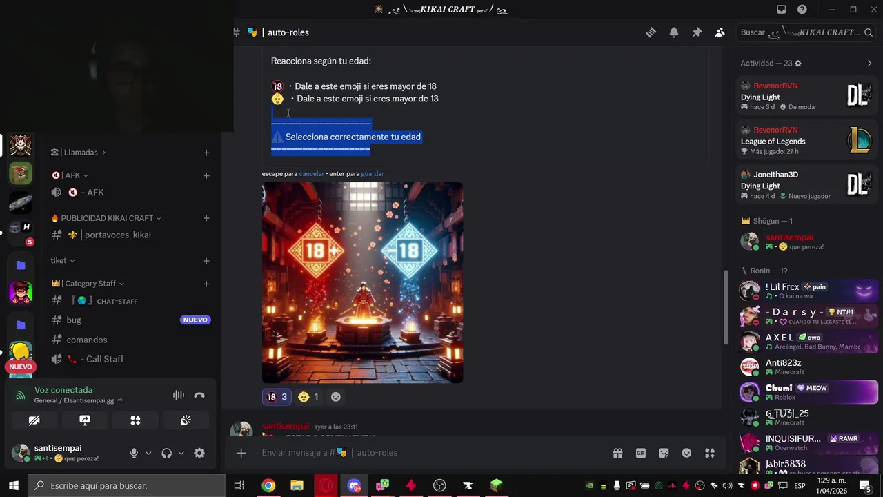This screenshot has height=497, width=883.
Task: Open the GIF picker
Action: coord(641,453)
